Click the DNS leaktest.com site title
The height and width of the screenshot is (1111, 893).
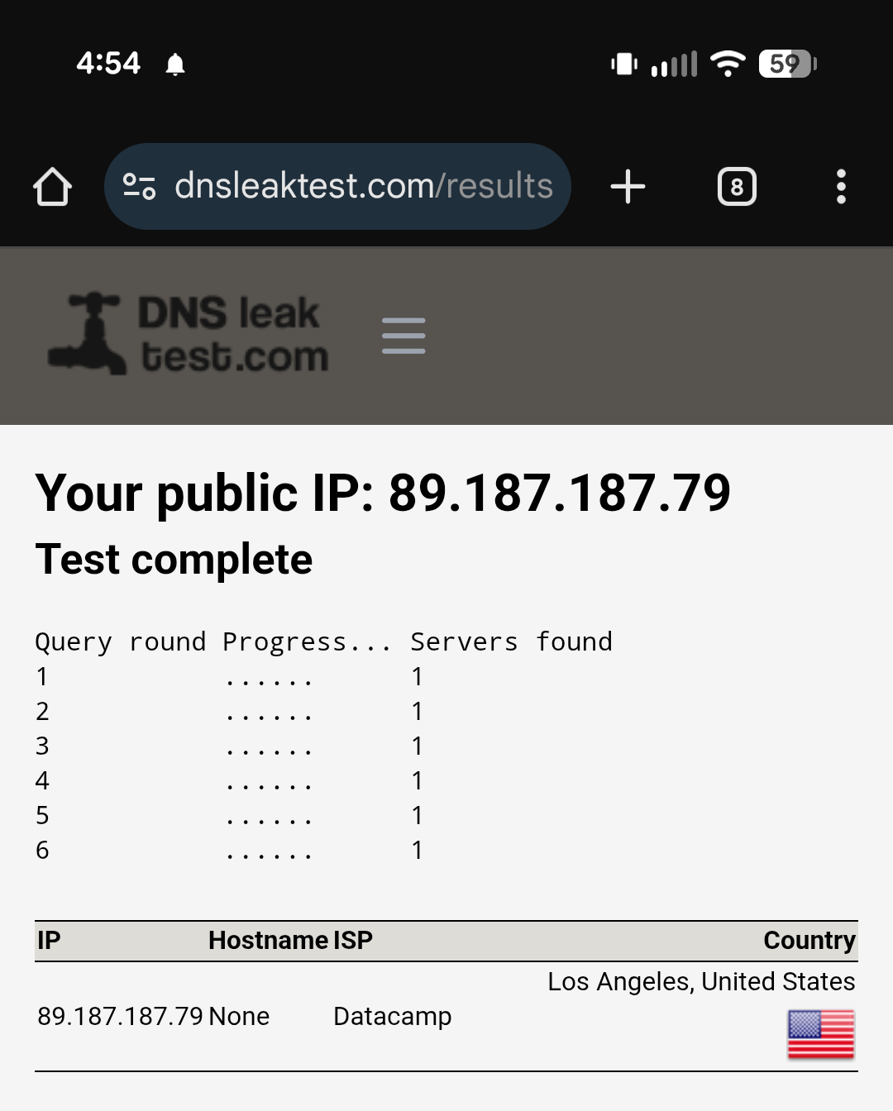(x=233, y=335)
